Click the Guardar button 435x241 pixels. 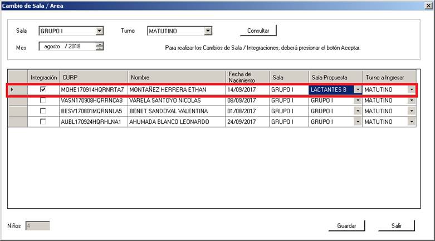(346, 226)
